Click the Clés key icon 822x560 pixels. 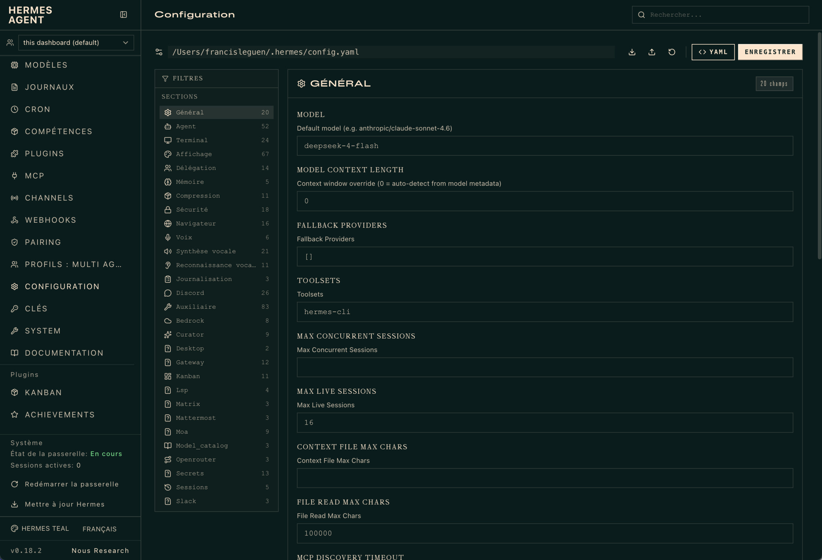(x=14, y=309)
